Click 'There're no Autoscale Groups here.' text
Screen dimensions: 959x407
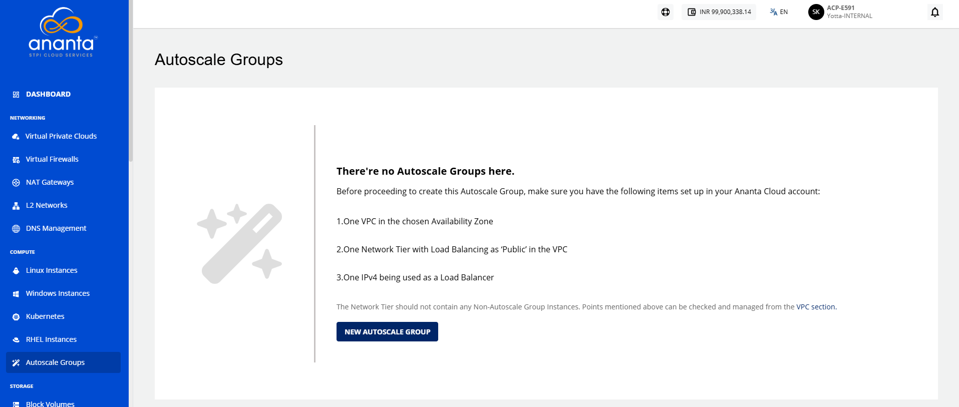pyautogui.click(x=425, y=171)
